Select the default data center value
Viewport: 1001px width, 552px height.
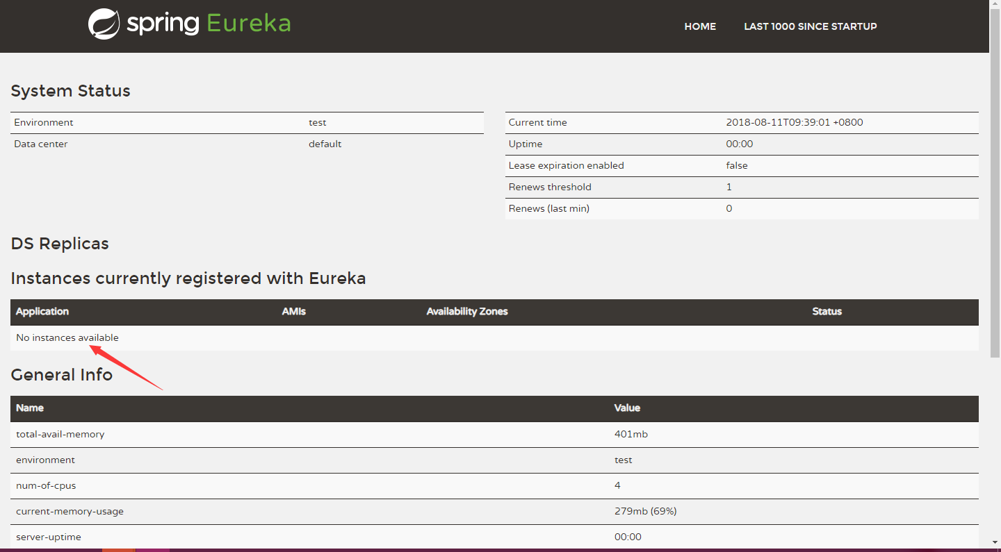pyautogui.click(x=325, y=144)
